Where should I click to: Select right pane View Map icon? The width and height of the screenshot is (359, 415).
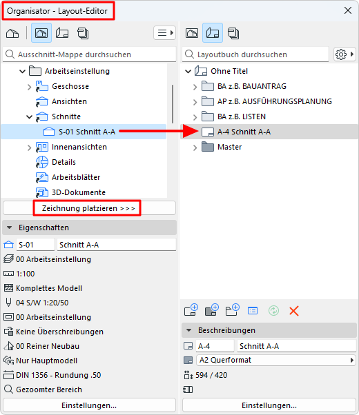(x=192, y=33)
